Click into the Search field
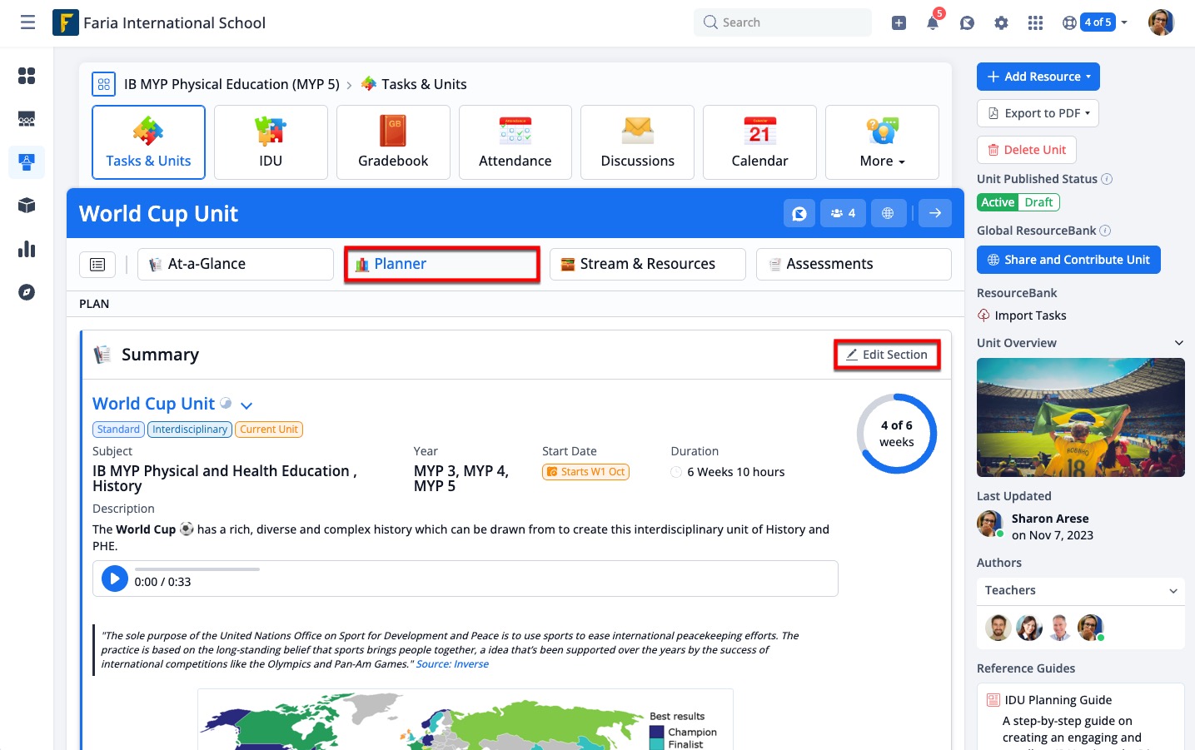This screenshot has width=1195, height=750. point(783,22)
